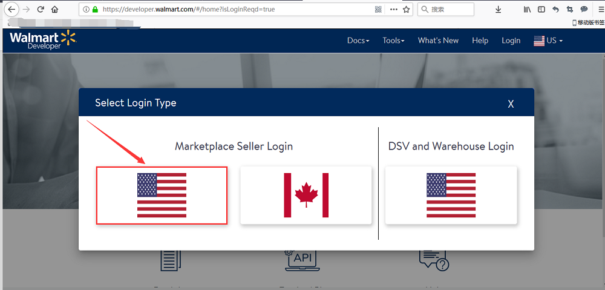The height and width of the screenshot is (290, 605).
Task: Choose the Canada Marketplace Seller login flag
Action: click(x=306, y=195)
